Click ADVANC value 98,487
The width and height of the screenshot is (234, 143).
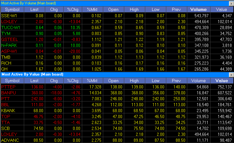pyautogui.click(x=226, y=140)
